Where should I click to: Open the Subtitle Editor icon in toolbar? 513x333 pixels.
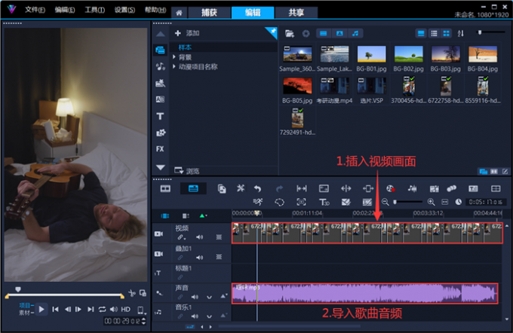[473, 188]
